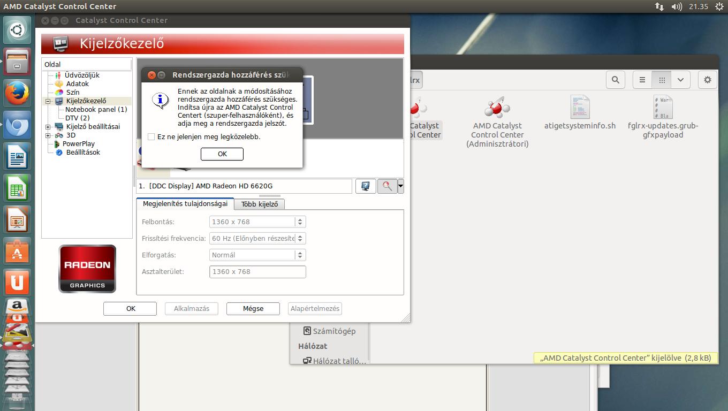Click the Kijelzőkezelő header monitor icon

click(60, 43)
